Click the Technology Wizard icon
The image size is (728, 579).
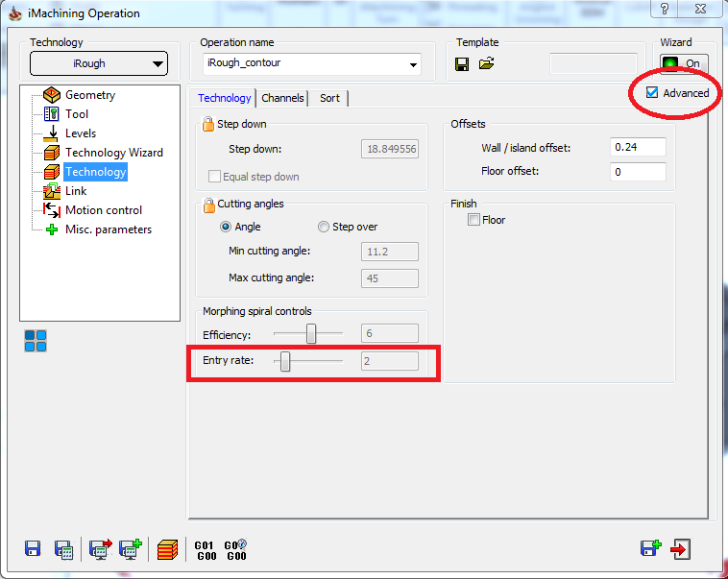[52, 153]
